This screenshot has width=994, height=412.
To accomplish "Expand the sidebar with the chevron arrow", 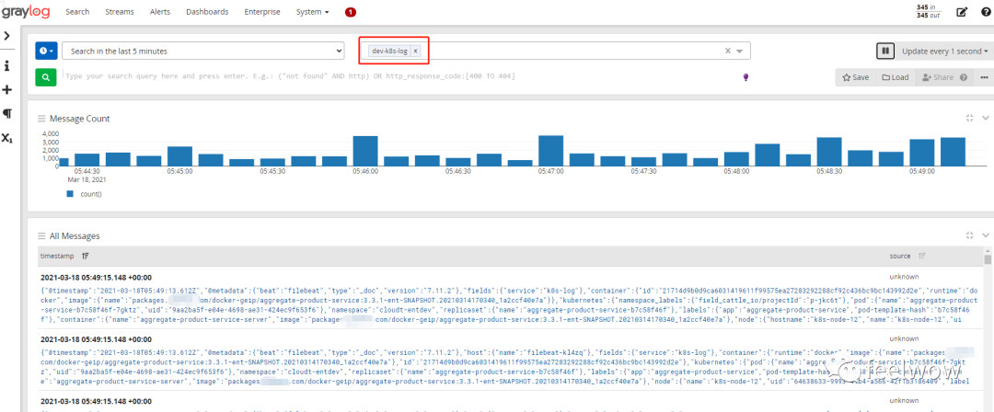I will (7, 36).
